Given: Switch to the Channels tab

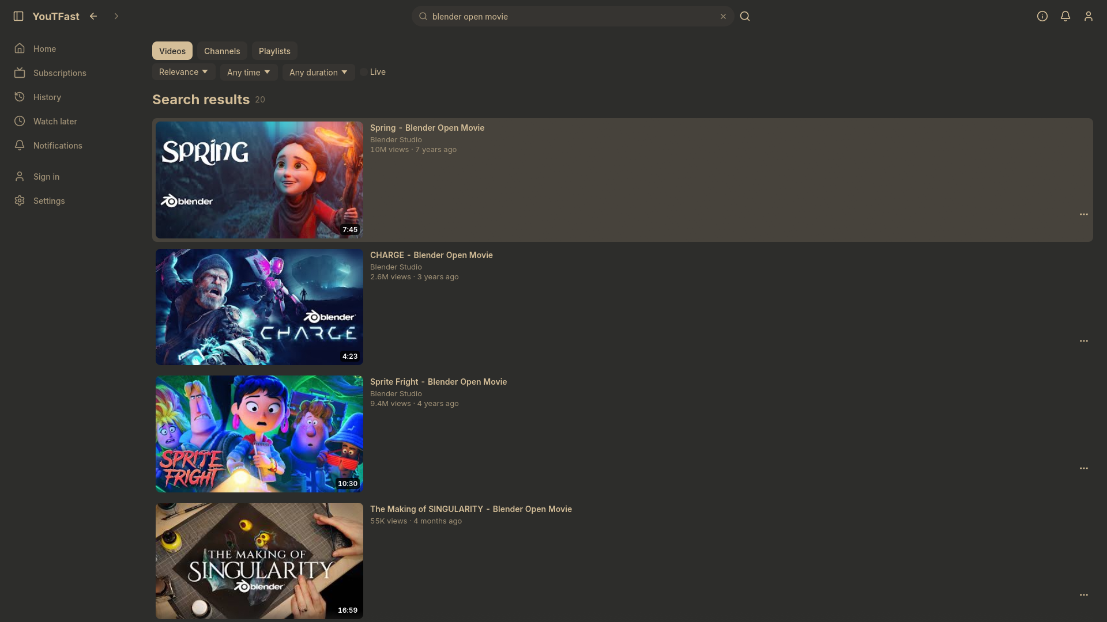Looking at the screenshot, I should click(222, 51).
